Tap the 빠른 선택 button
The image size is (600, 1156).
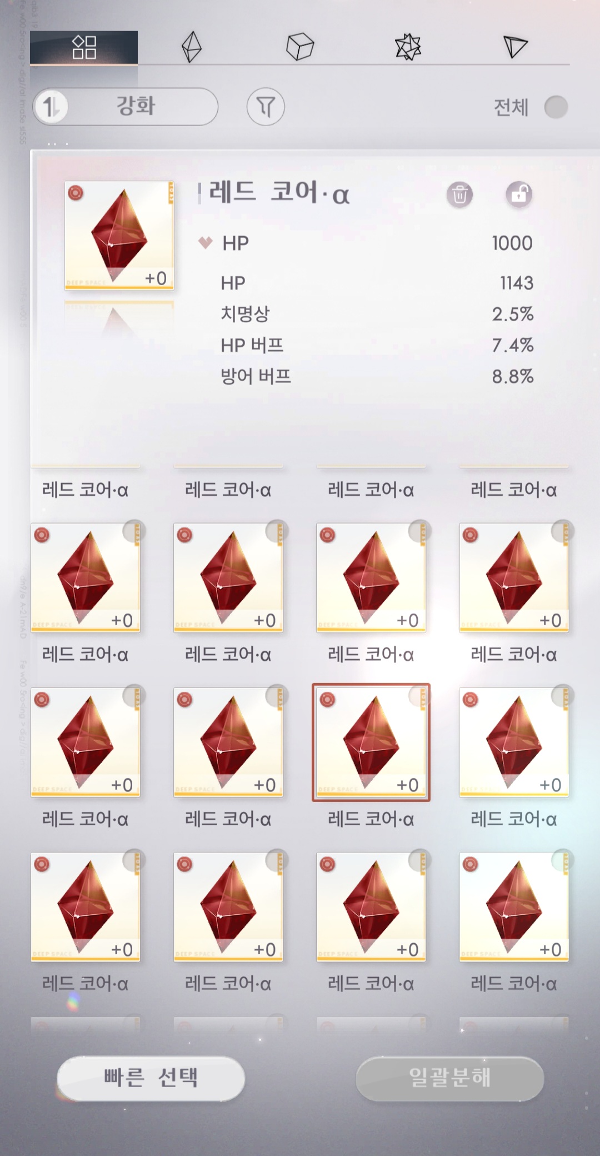click(151, 1078)
